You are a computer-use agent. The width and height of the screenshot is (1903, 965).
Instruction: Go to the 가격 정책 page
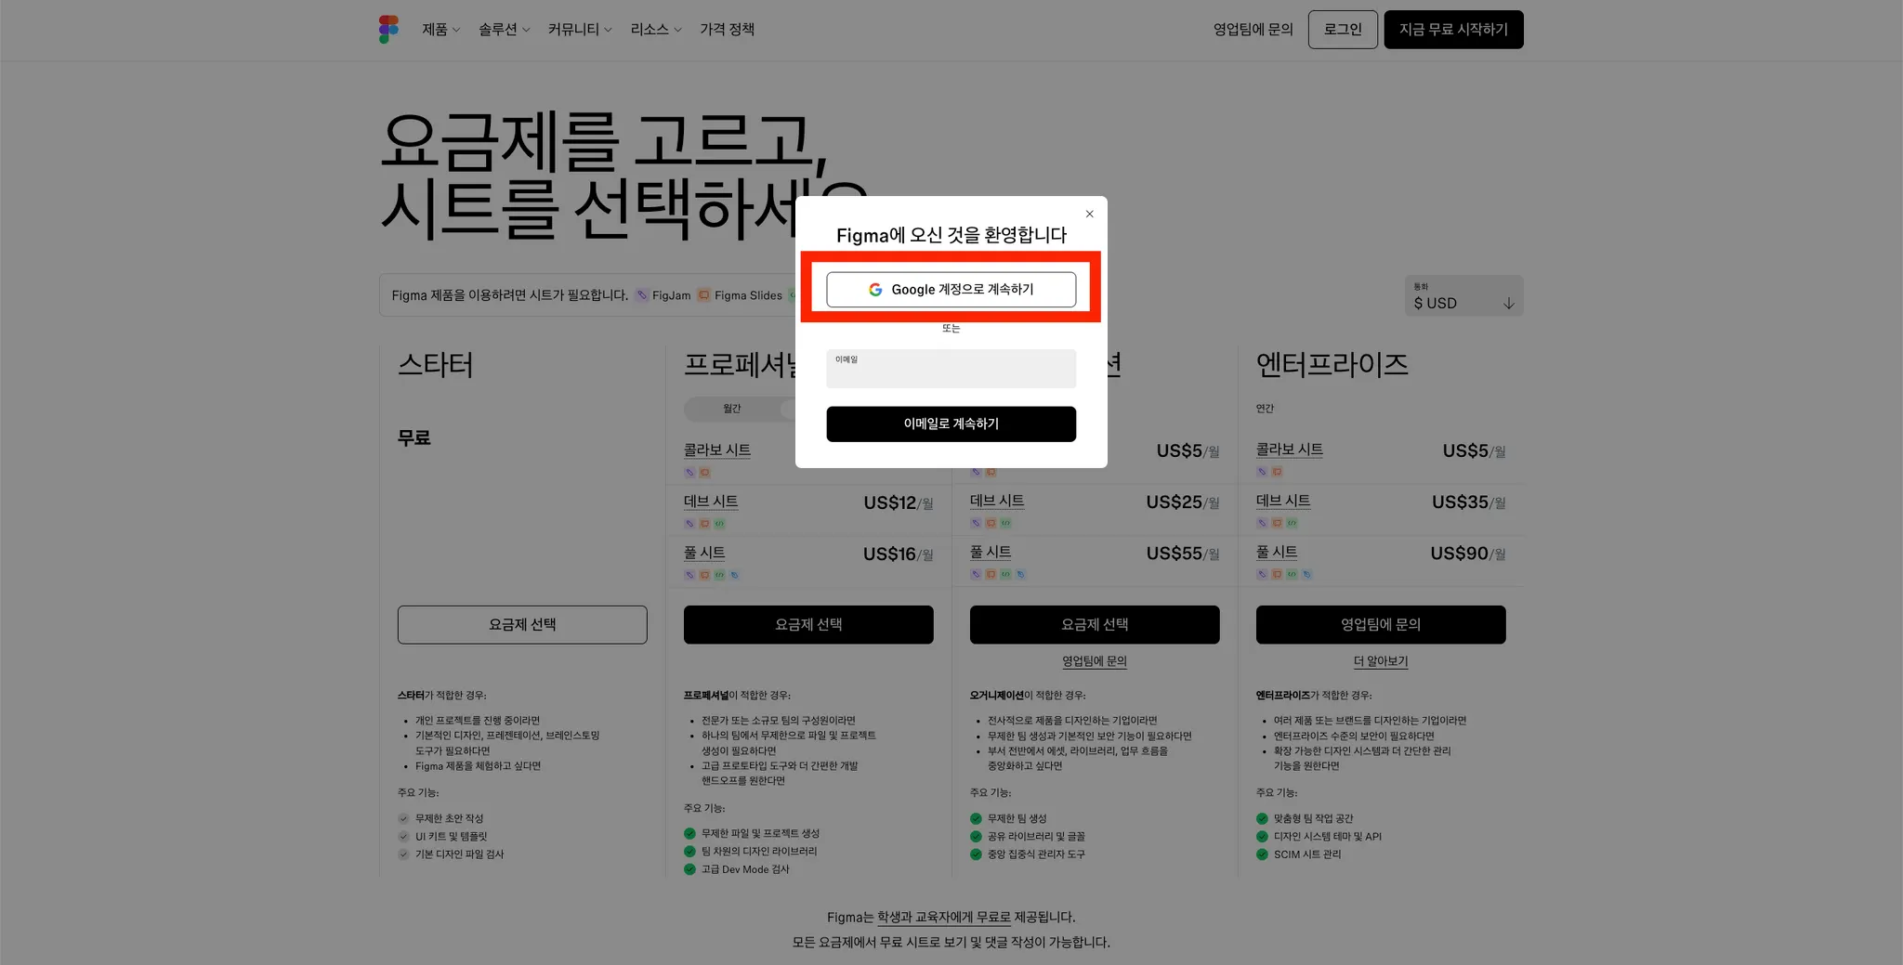[727, 30]
